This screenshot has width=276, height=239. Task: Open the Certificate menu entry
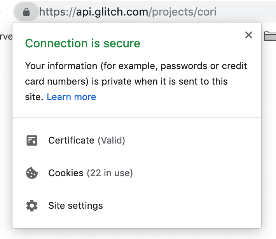click(x=71, y=140)
